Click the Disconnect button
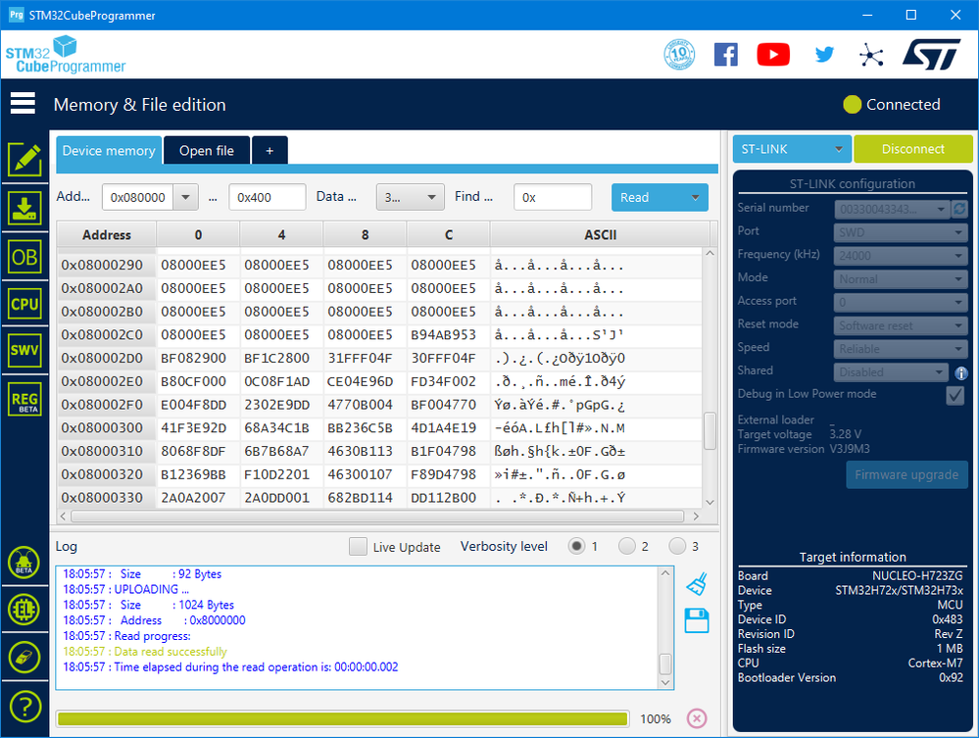Image resolution: width=979 pixels, height=738 pixels. click(912, 149)
